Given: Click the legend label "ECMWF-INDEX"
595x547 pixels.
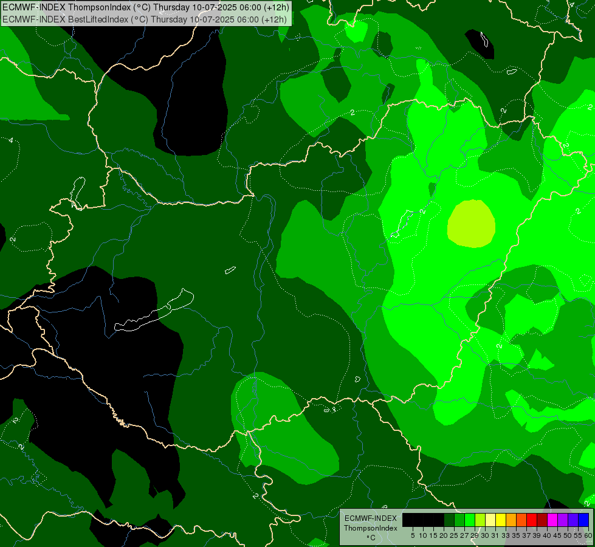Looking at the screenshot, I should [371, 518].
